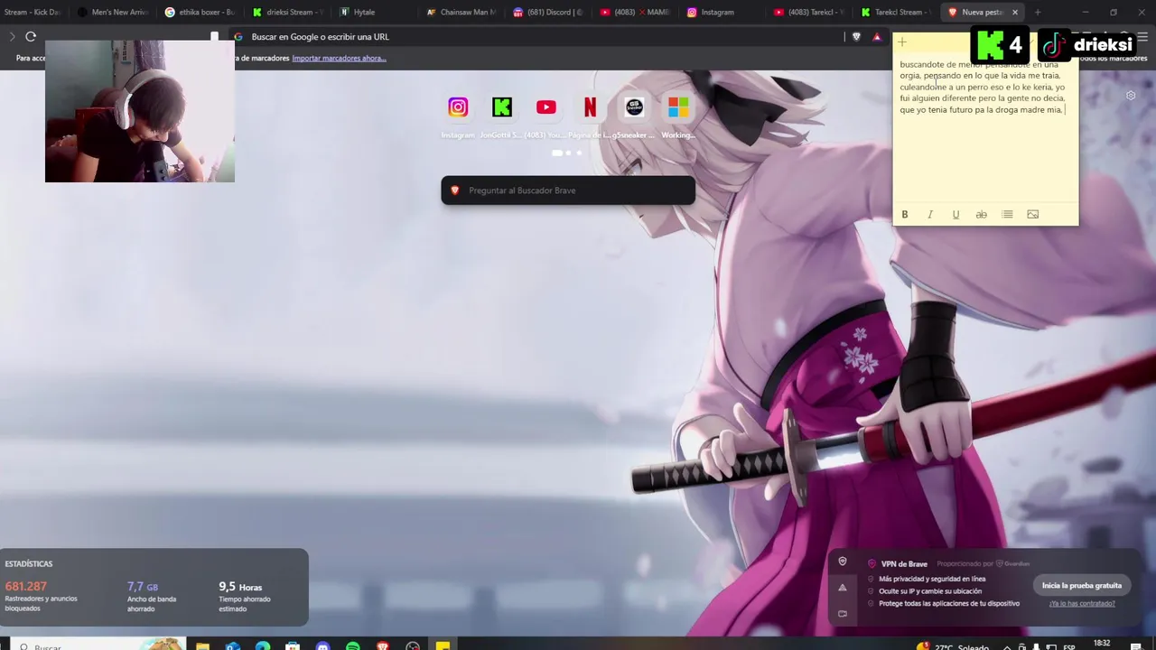Toggle italic in the sticky note
The width and height of the screenshot is (1156, 650).
click(x=930, y=214)
